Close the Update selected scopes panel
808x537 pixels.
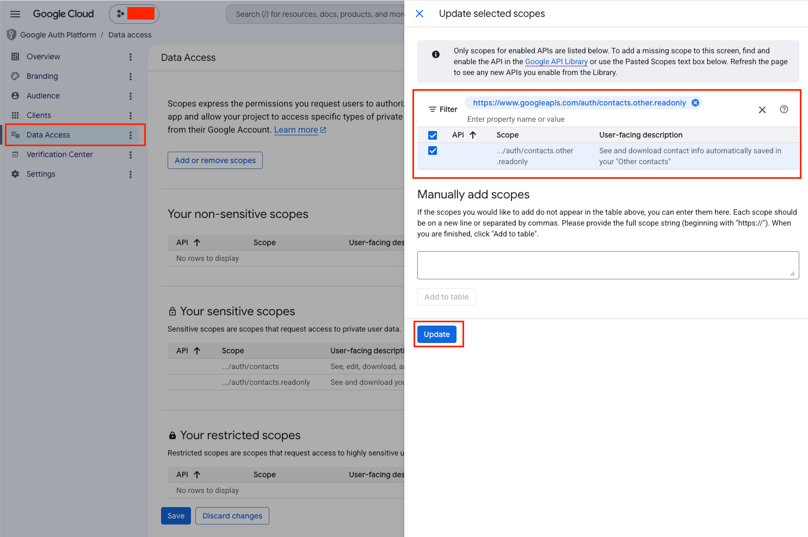click(x=420, y=14)
